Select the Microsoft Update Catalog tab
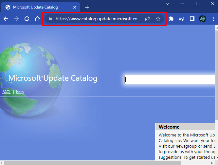 tap(41, 7)
